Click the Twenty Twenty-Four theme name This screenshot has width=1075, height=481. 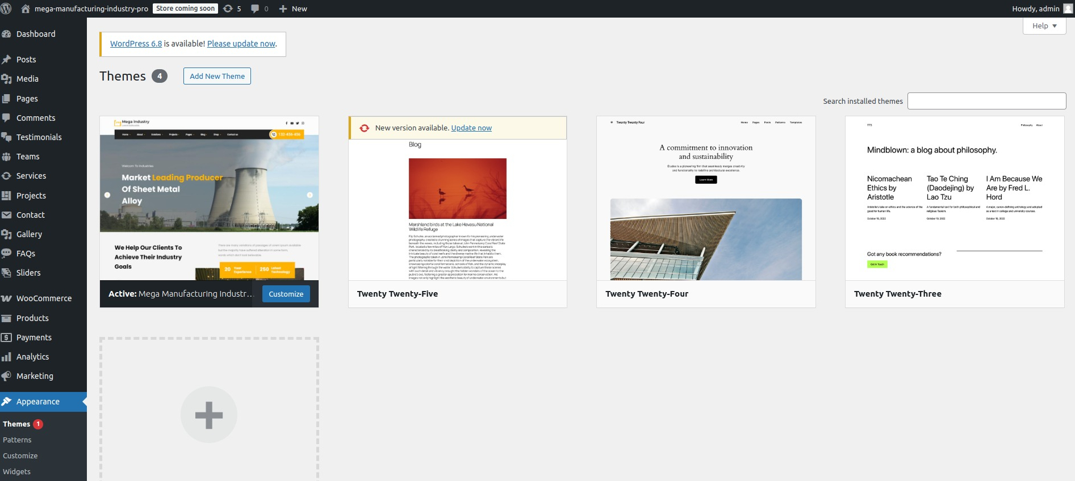[647, 294]
